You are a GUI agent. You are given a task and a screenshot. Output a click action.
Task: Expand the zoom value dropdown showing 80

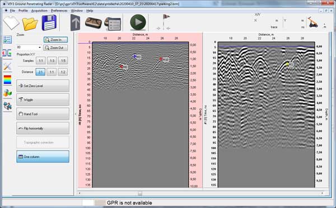tap(40, 48)
